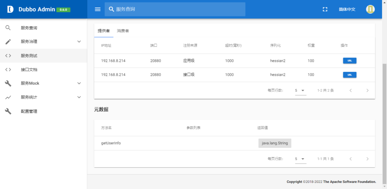Open the 简体中文 language selector
The width and height of the screenshot is (387, 189).
click(347, 9)
